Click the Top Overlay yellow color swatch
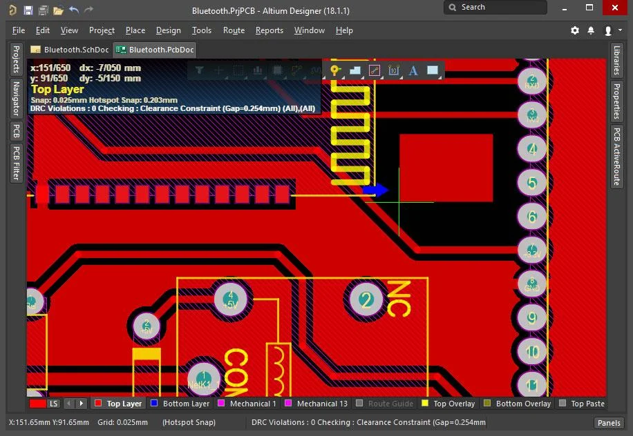This screenshot has width=633, height=436. 425,403
